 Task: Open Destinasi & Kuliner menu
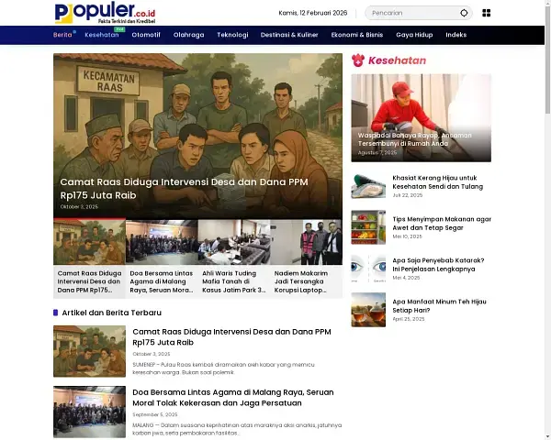pos(289,35)
